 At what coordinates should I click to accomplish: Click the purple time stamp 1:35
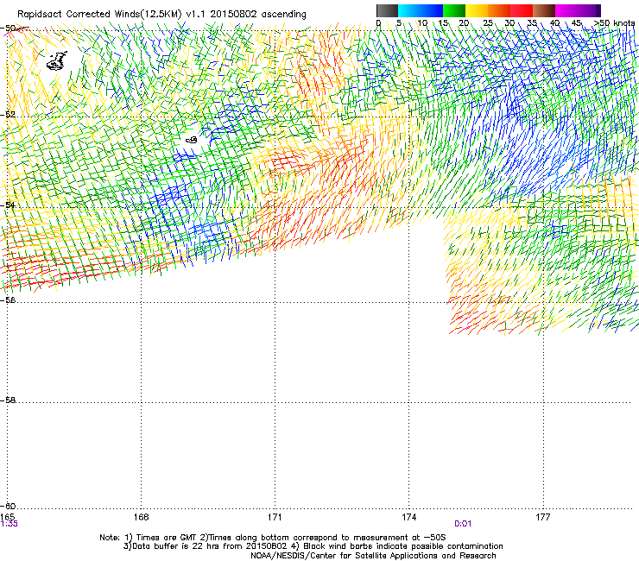point(9,524)
